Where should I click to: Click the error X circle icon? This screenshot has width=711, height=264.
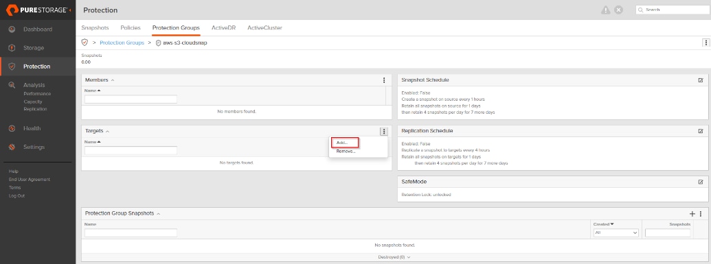pos(618,10)
